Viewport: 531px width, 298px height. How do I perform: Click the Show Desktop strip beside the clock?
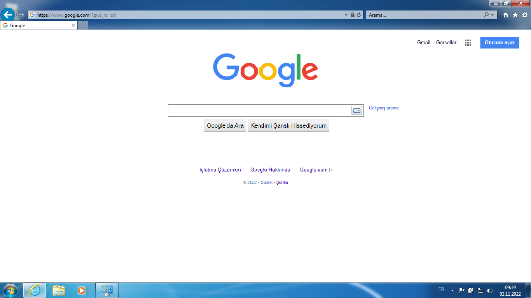pyautogui.click(x=528, y=290)
